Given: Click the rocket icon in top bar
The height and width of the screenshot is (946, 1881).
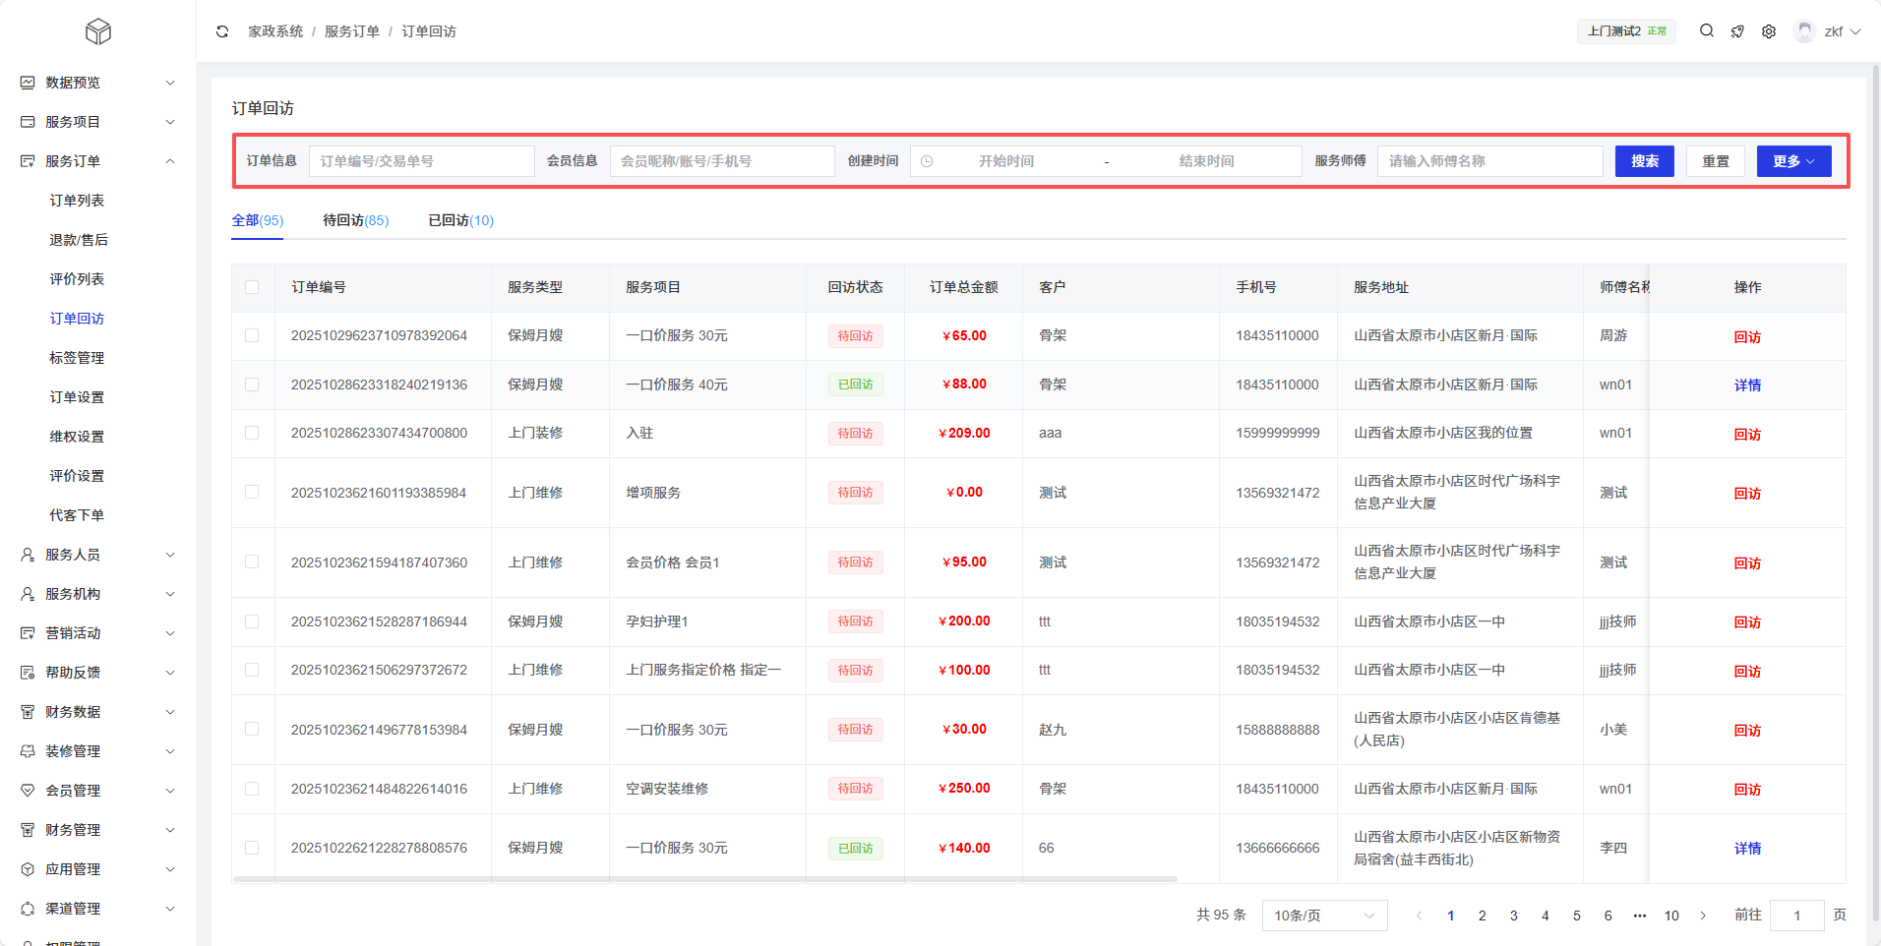Looking at the screenshot, I should [1737, 31].
